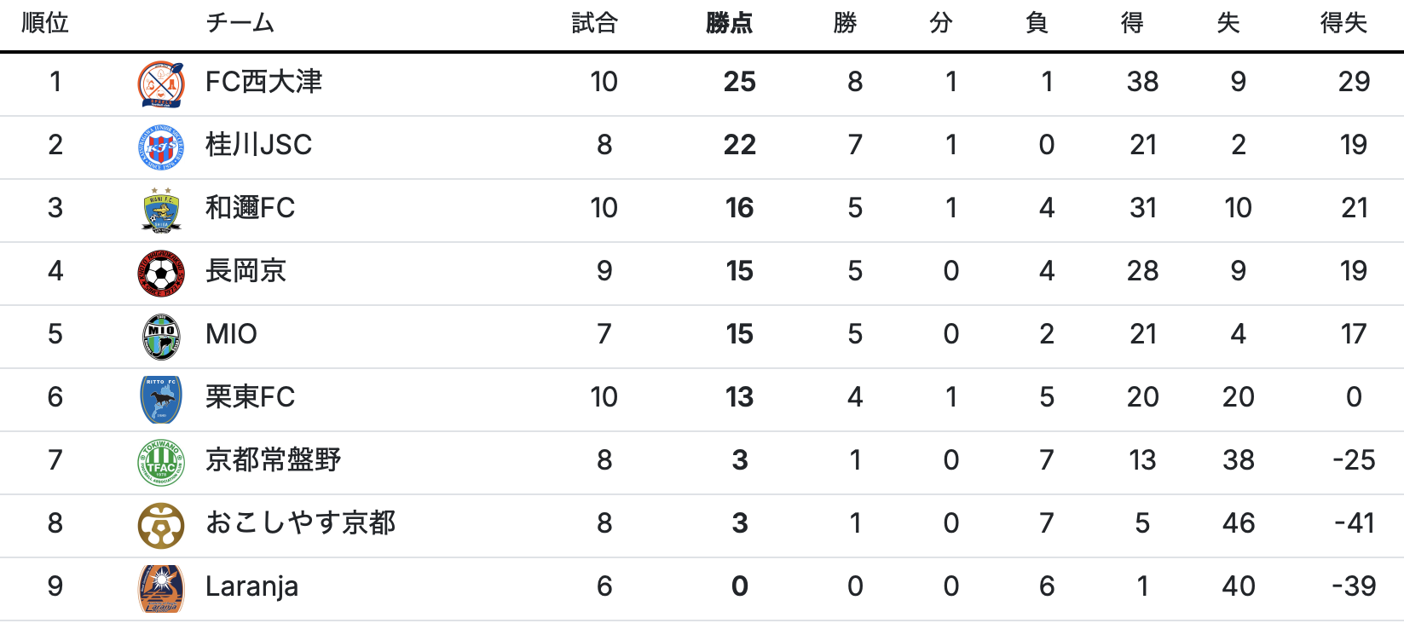The height and width of the screenshot is (629, 1404).
Task: Click the FC西大津 team logo
Action: [x=161, y=84]
